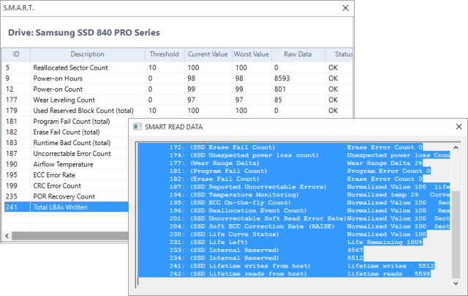Close the S.M.A.R.T. window
468x296 pixels.
point(345,8)
